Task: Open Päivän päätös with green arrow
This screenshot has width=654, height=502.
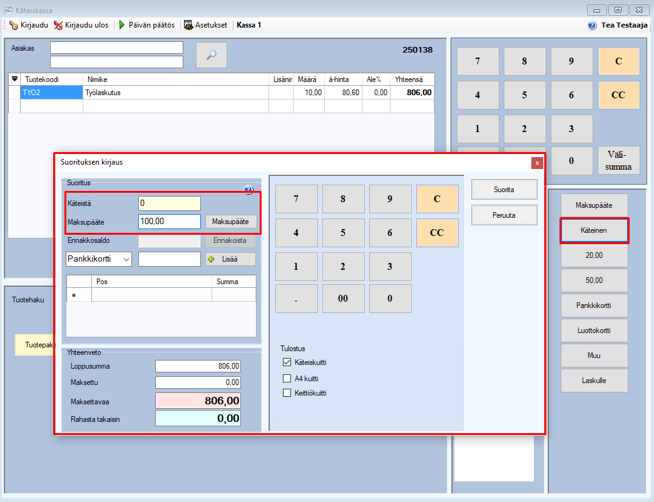Action: tap(123, 25)
